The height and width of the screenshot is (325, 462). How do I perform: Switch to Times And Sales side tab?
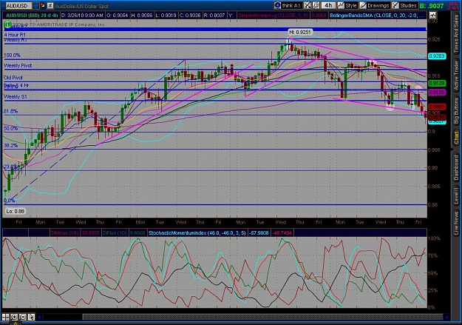pos(456,33)
